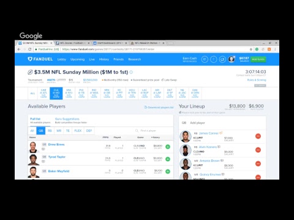Filter players by TE position

[68, 131]
